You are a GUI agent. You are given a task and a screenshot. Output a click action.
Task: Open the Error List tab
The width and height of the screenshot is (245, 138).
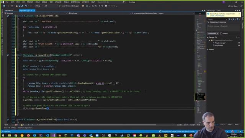tap(7, 128)
